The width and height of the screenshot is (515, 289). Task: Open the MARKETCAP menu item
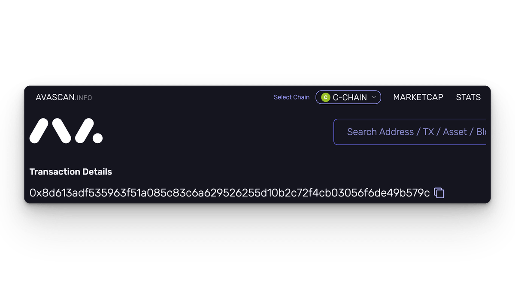tap(418, 97)
